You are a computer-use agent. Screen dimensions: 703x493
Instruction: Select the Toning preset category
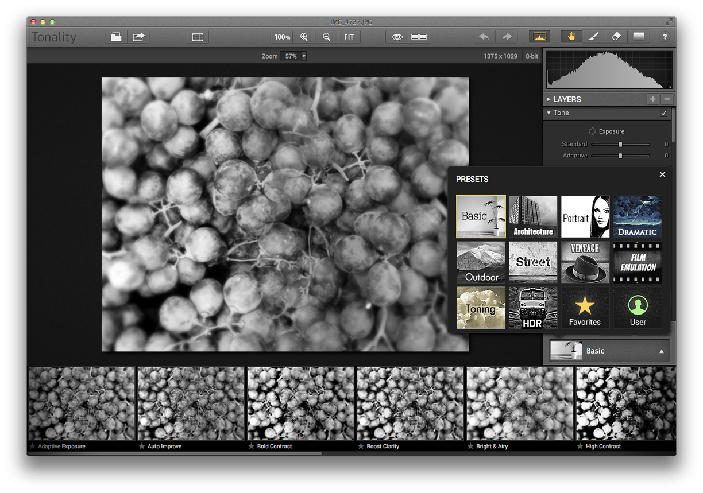click(x=481, y=308)
